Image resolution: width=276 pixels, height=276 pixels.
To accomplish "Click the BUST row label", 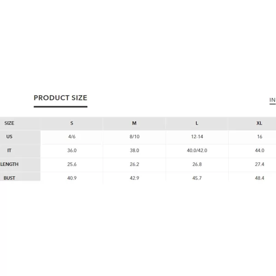I will tap(9, 178).
